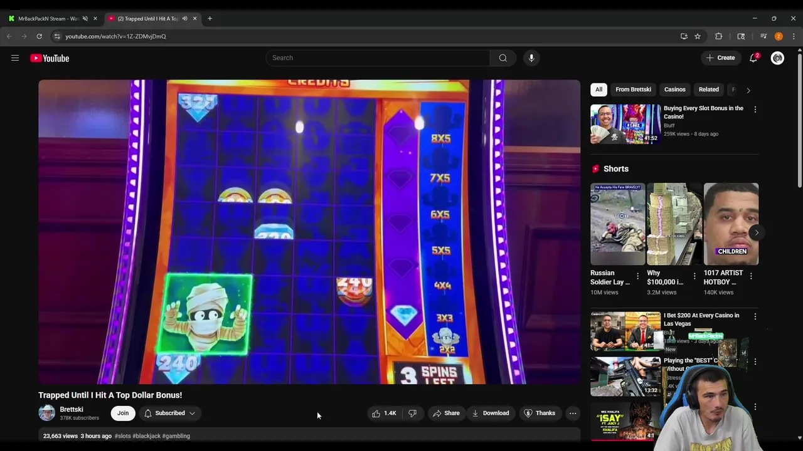The width and height of the screenshot is (803, 451).
Task: Open 'Playing the BEST' video thumbnail
Action: point(625,376)
